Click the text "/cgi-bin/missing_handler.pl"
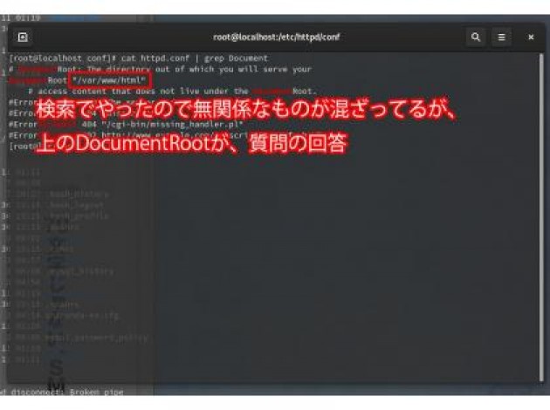The height and width of the screenshot is (410, 550). (172, 125)
